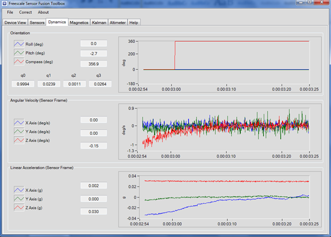331x237 pixels.
Task: Click the q1 field showing 0.0239
Action: click(49, 84)
